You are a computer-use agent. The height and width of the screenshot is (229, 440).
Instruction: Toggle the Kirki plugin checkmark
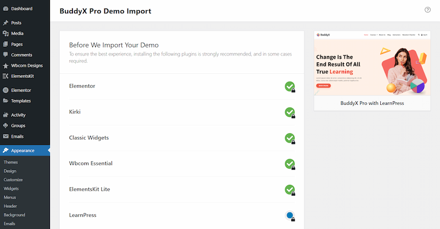pos(290,112)
